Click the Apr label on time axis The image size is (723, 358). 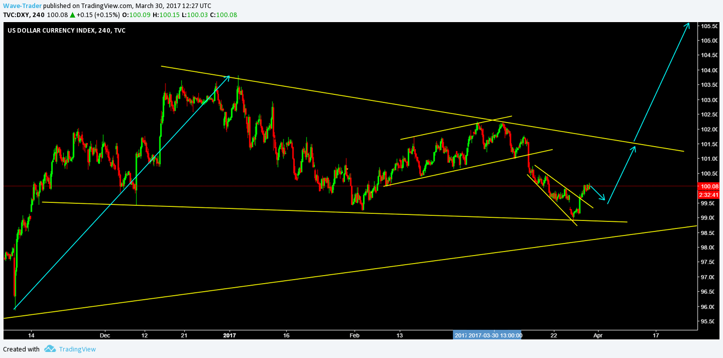(597, 335)
